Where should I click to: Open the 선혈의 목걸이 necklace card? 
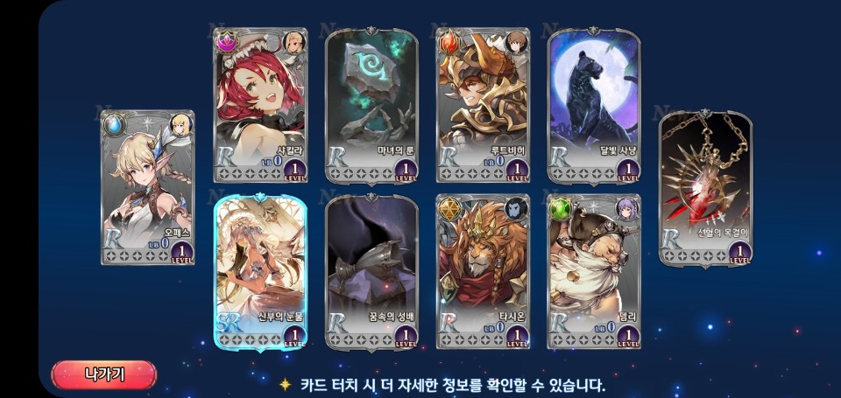coord(705,189)
